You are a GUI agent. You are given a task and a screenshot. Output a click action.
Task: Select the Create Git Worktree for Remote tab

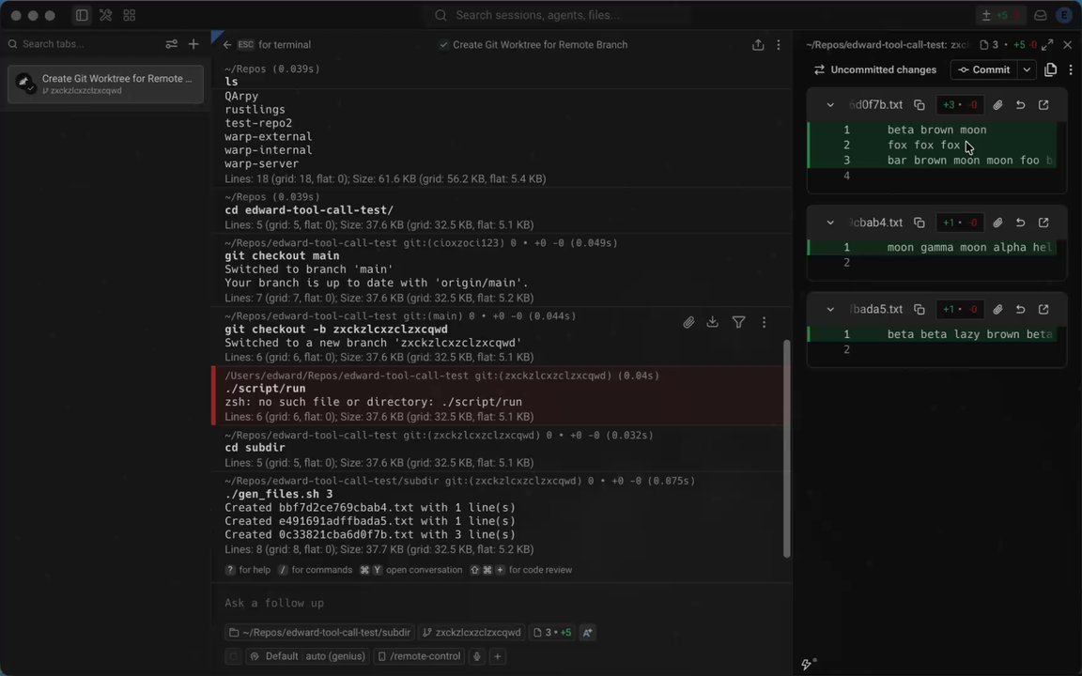[x=105, y=84]
